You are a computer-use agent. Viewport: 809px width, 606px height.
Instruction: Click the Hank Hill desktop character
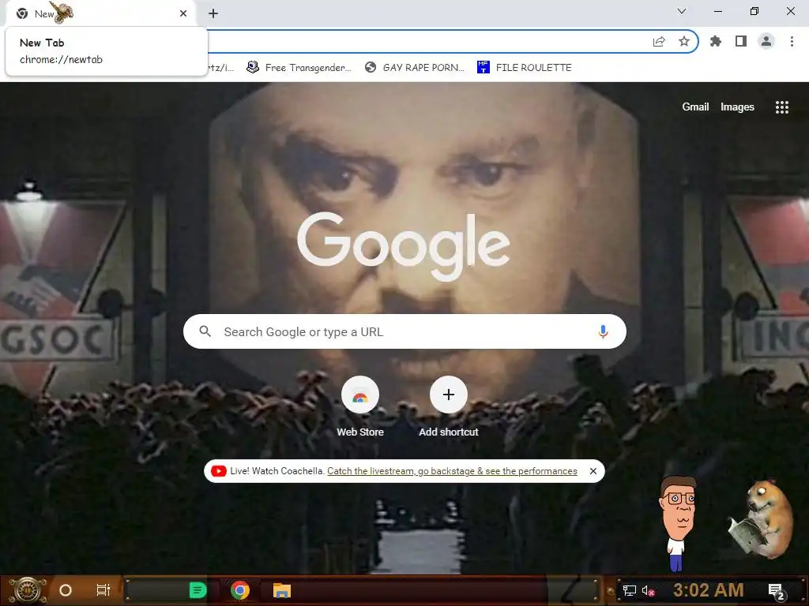pyautogui.click(x=679, y=524)
